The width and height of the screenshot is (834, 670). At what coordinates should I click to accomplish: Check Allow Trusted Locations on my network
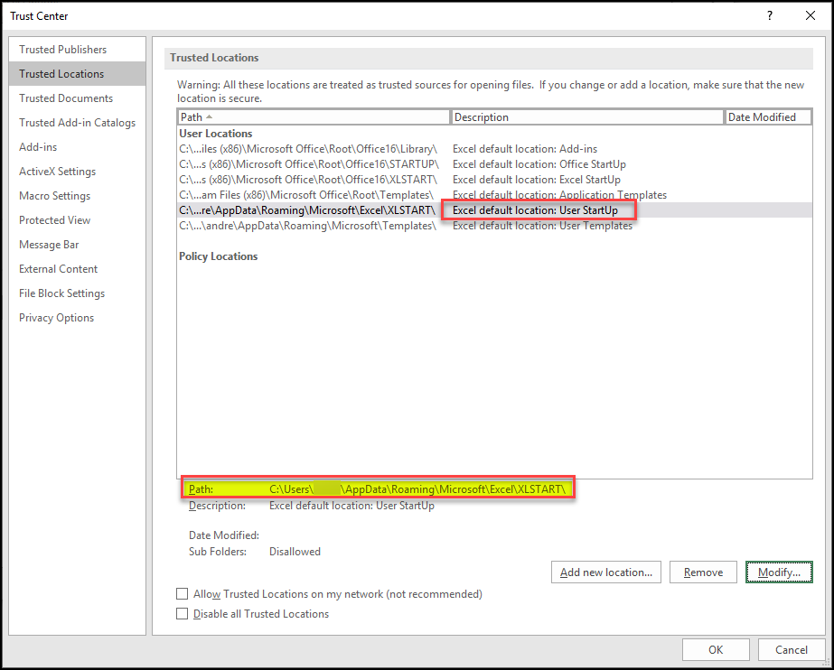pos(183,594)
